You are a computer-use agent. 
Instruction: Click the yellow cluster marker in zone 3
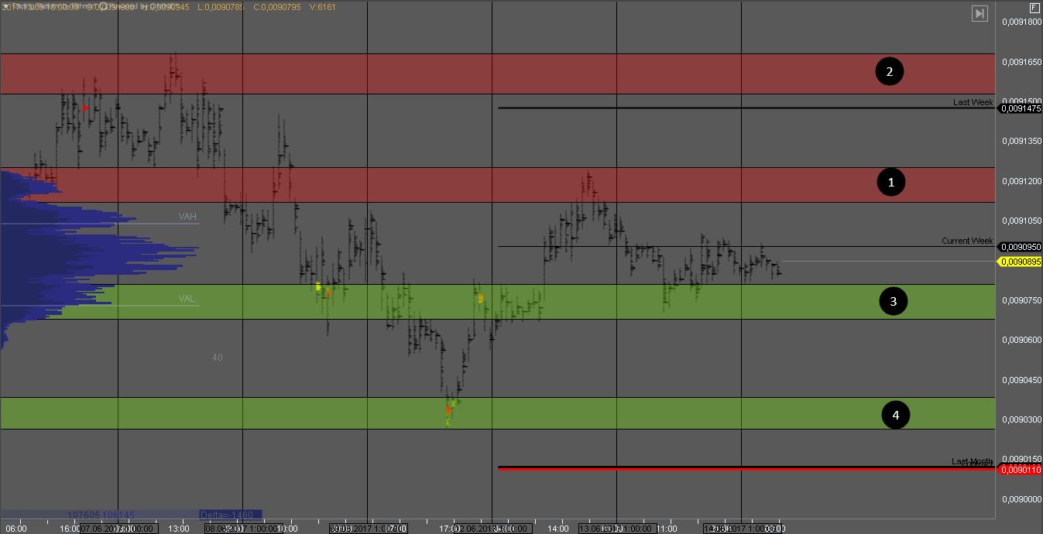pyautogui.click(x=318, y=286)
